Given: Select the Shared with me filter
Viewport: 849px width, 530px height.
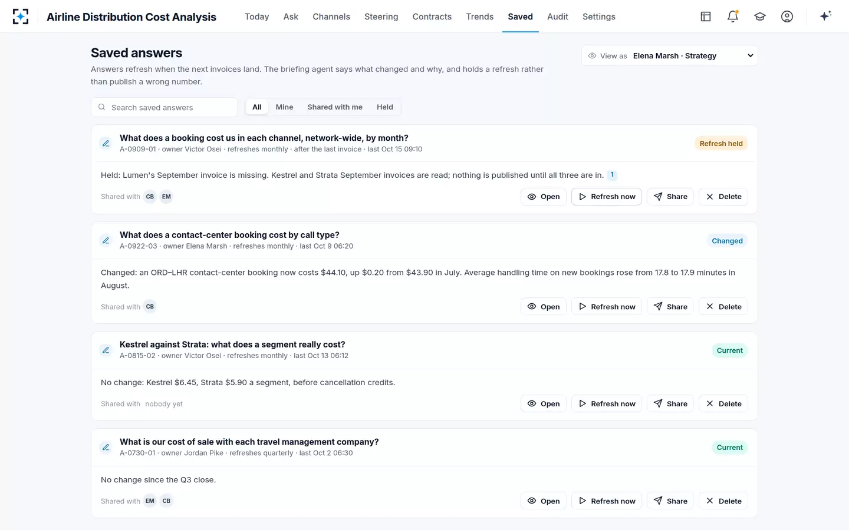Looking at the screenshot, I should tap(335, 107).
